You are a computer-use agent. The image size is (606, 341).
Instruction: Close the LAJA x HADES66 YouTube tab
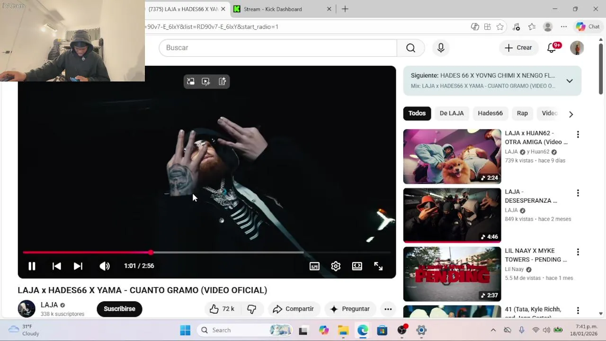223,9
